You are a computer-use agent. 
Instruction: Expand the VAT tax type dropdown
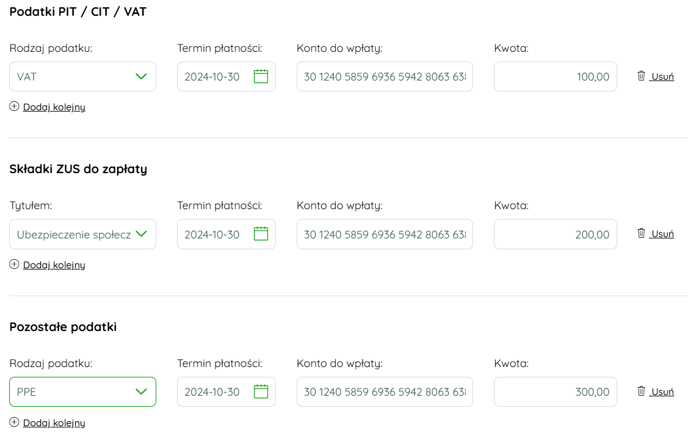82,77
